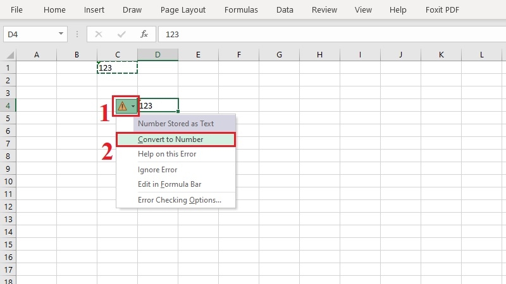Viewport: 506px width, 284px height.
Task: Select column L header
Action: pos(482,55)
